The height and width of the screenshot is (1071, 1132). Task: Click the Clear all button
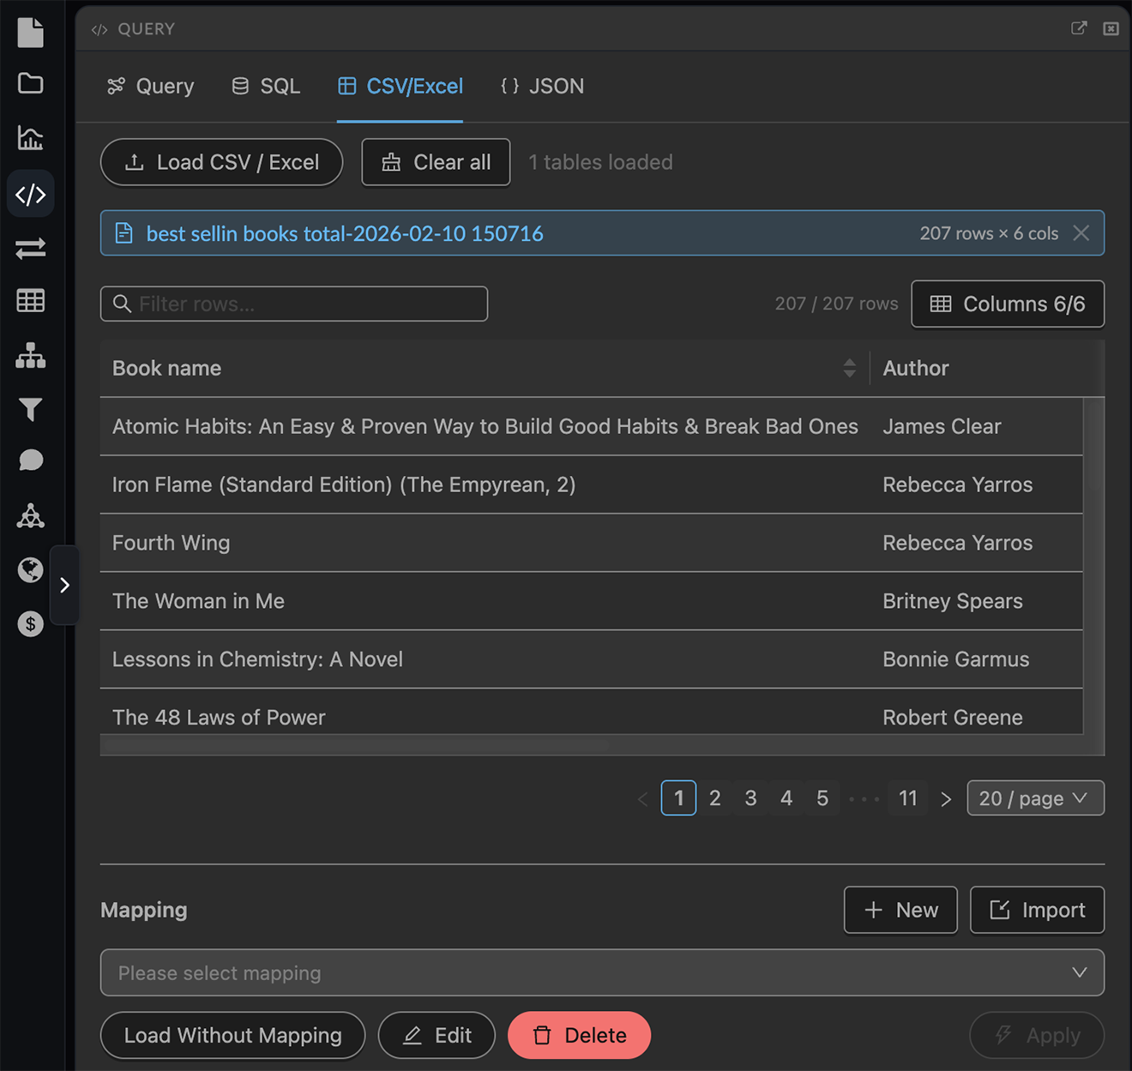[x=436, y=162]
